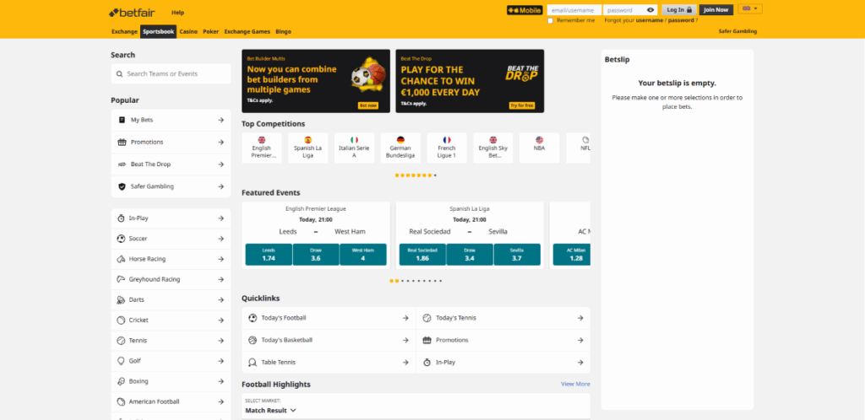The width and height of the screenshot is (865, 420).
Task: Click the Today's Basketball icon
Action: point(253,340)
